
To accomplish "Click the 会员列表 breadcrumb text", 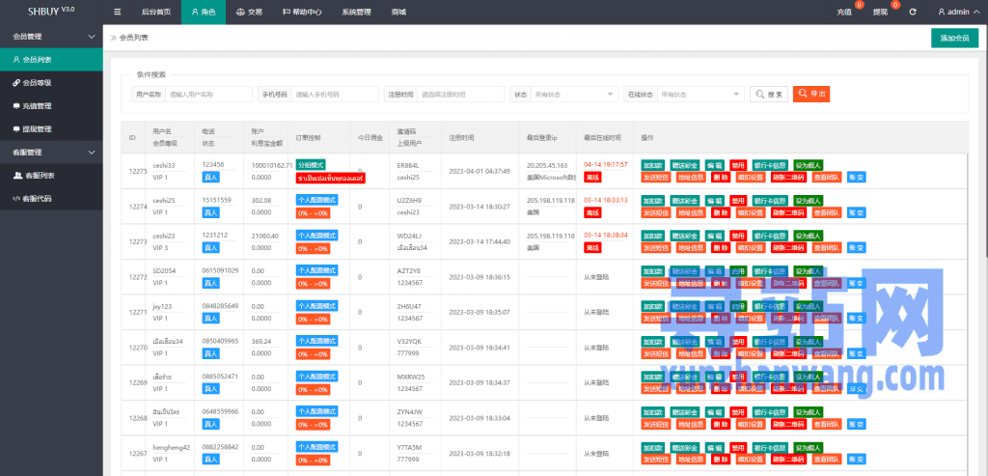I will 133,38.
